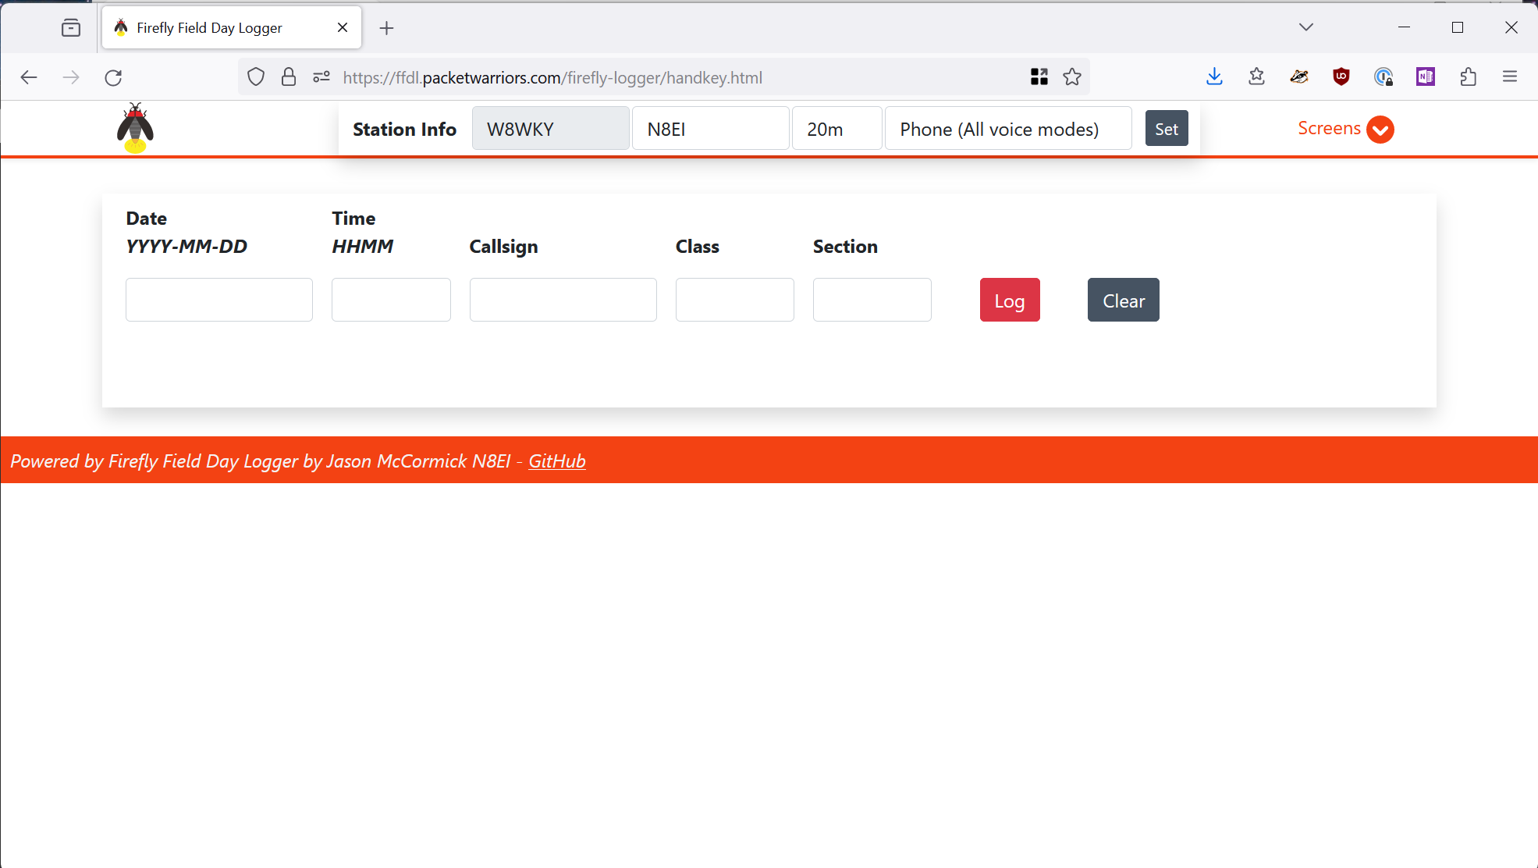Open the Downloads panel icon
The height and width of the screenshot is (868, 1538).
1214,76
